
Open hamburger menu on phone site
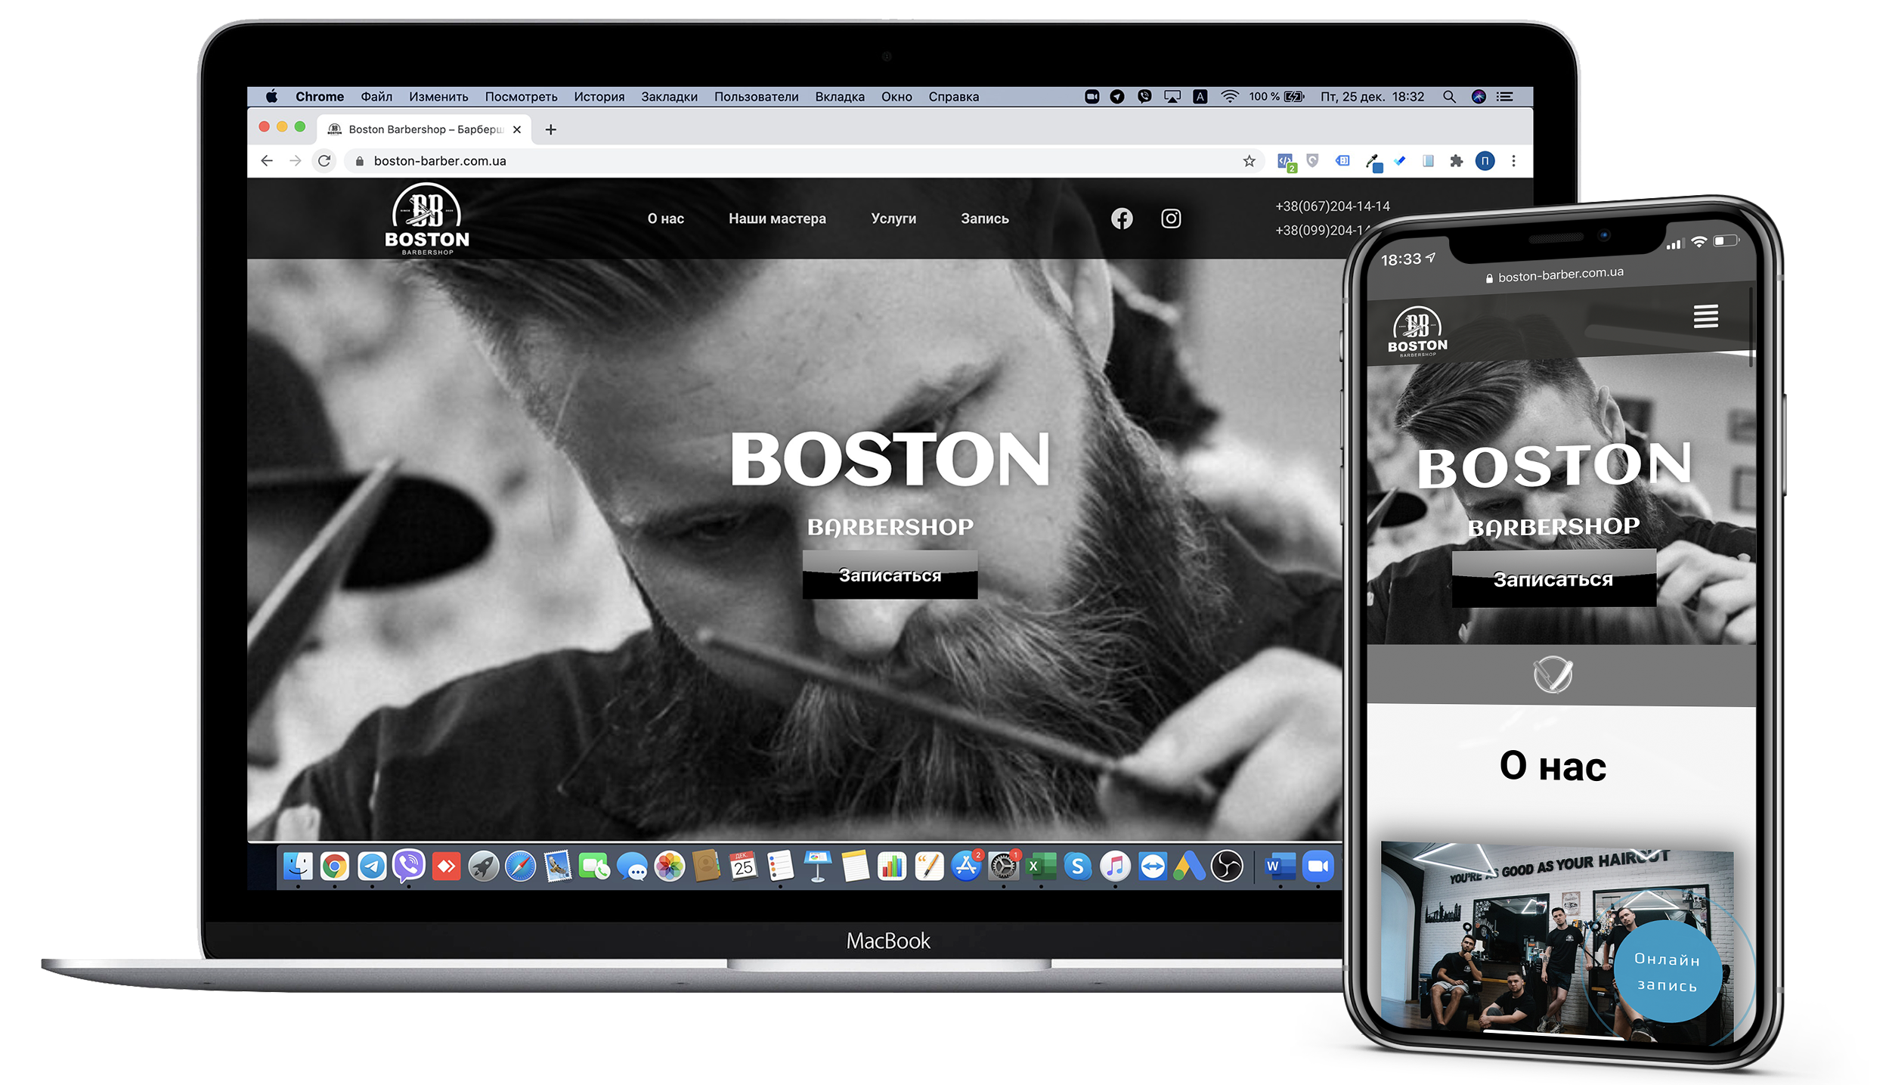point(1705,316)
